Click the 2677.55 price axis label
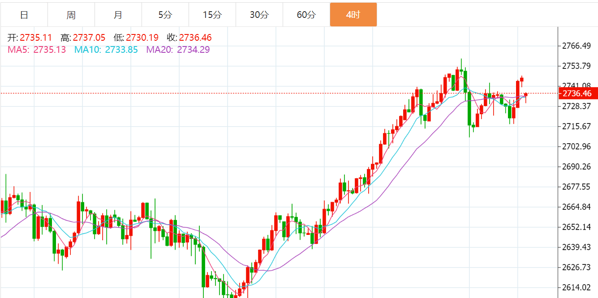 [576, 187]
